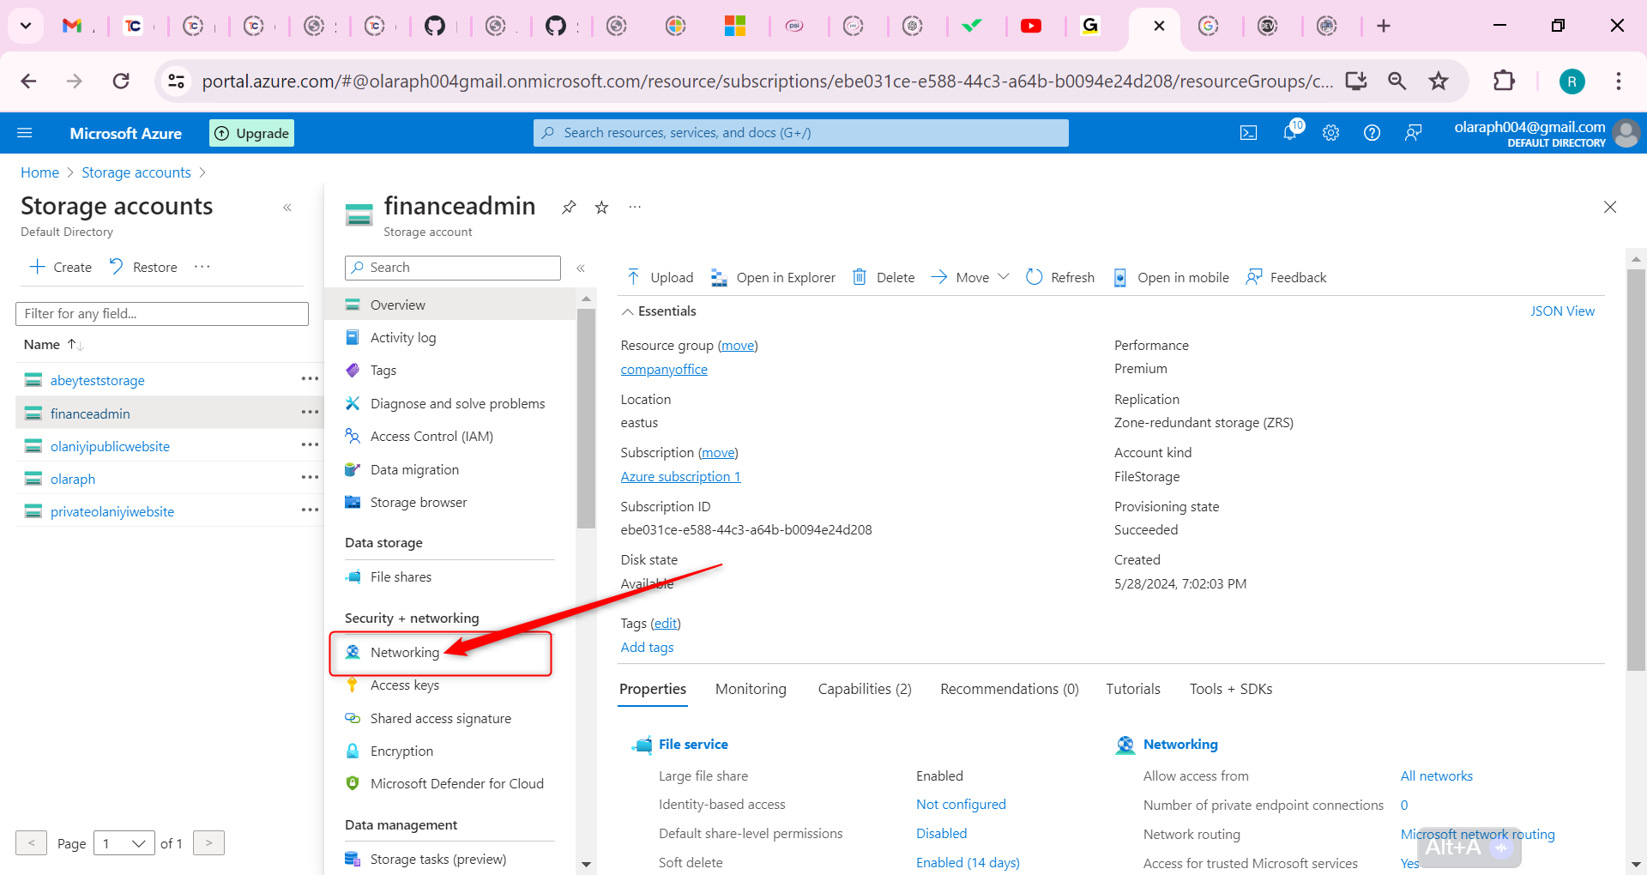Open browser extensions puzzle icon

1504,81
